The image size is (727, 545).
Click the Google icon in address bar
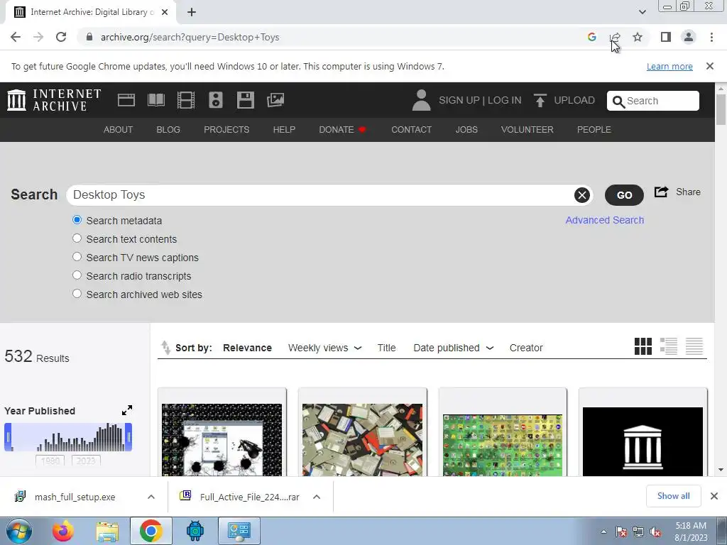(591, 37)
